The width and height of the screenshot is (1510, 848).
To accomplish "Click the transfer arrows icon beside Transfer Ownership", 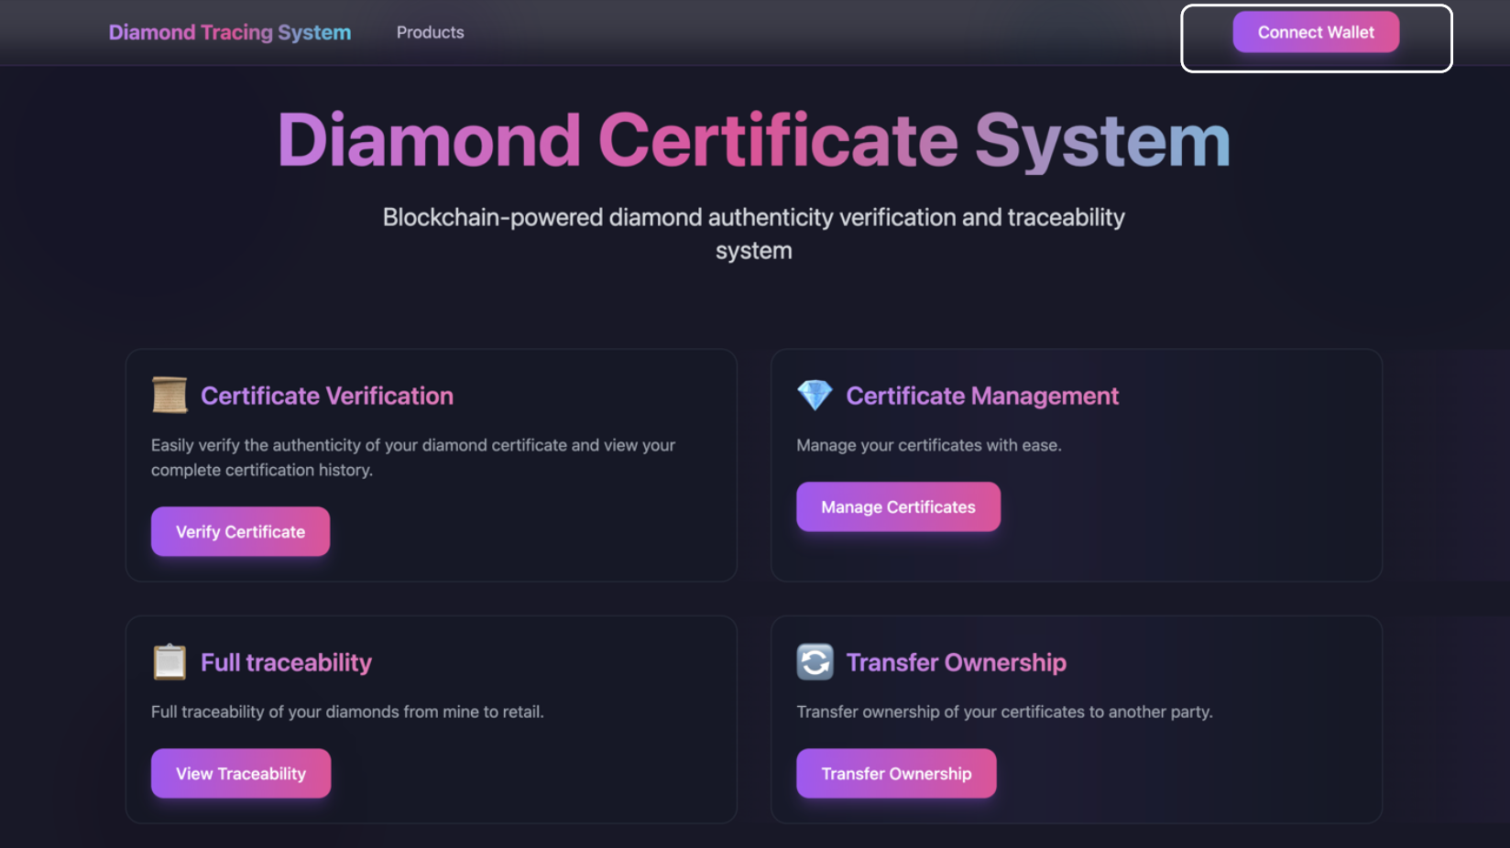I will pos(815,661).
